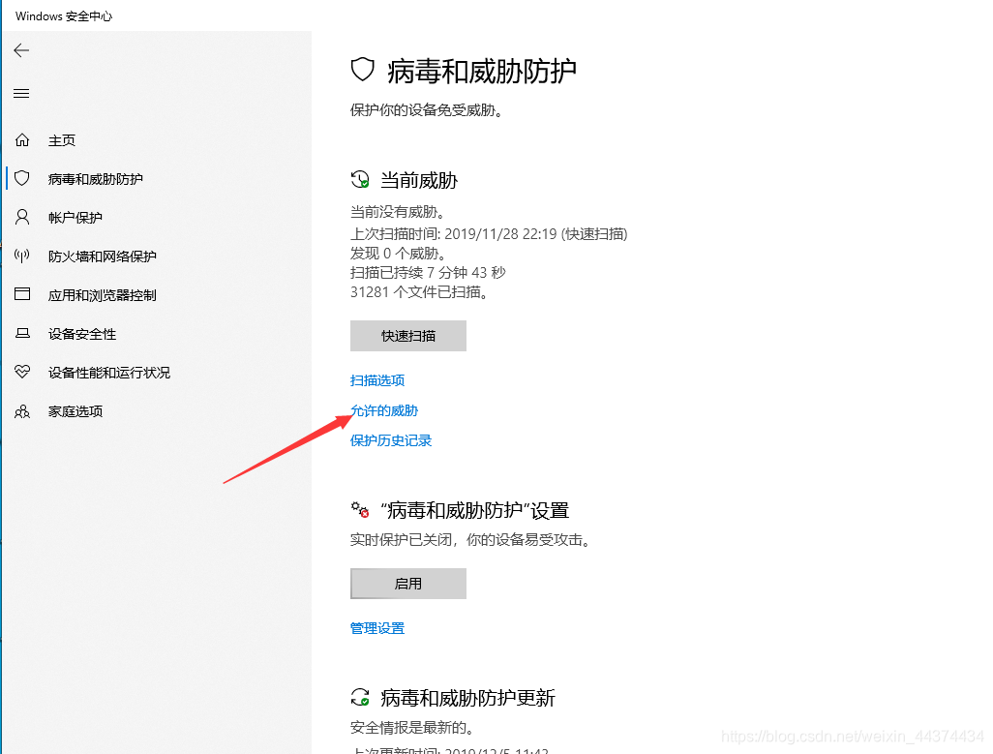Open the 扫描选项 link
This screenshot has width=993, height=754.
(377, 380)
